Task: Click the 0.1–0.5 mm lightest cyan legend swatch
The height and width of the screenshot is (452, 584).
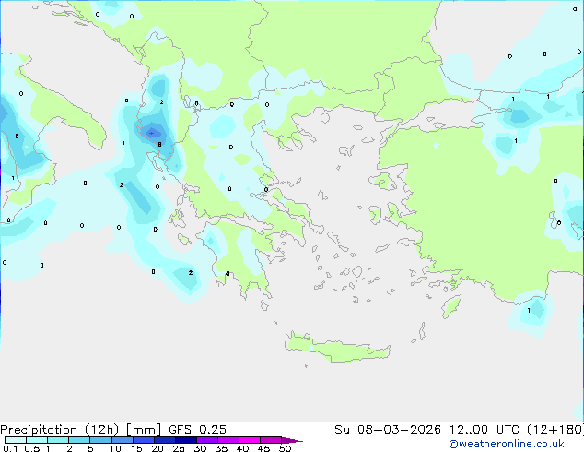Action: [16, 440]
